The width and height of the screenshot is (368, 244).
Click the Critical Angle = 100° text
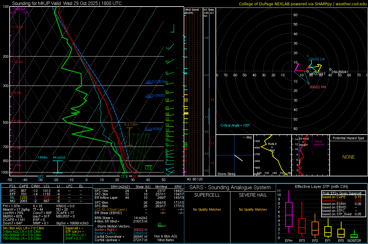click(x=235, y=125)
